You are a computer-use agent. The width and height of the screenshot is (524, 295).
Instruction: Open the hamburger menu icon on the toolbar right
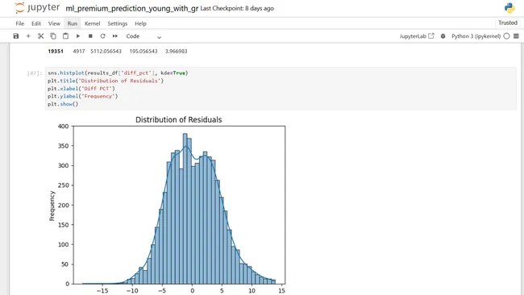pos(516,36)
